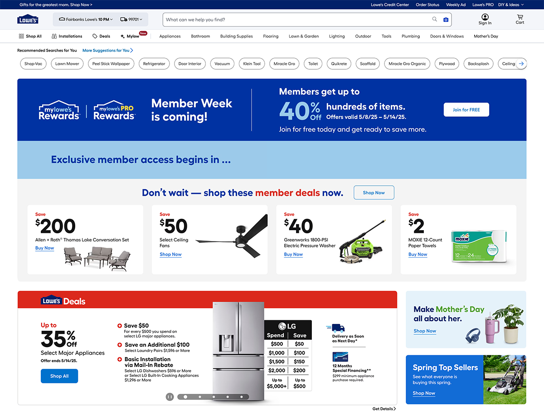Viewport: 544px width, 420px height.
Task: Click Lowe's Credit Center link
Action: point(390,5)
